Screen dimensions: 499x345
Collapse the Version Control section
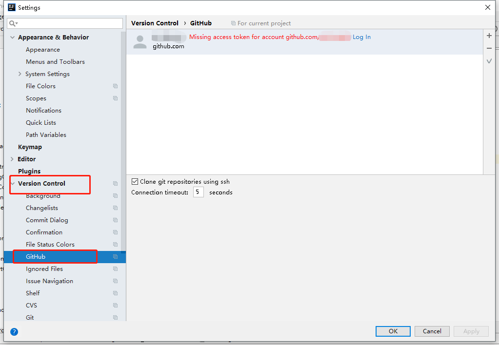13,184
